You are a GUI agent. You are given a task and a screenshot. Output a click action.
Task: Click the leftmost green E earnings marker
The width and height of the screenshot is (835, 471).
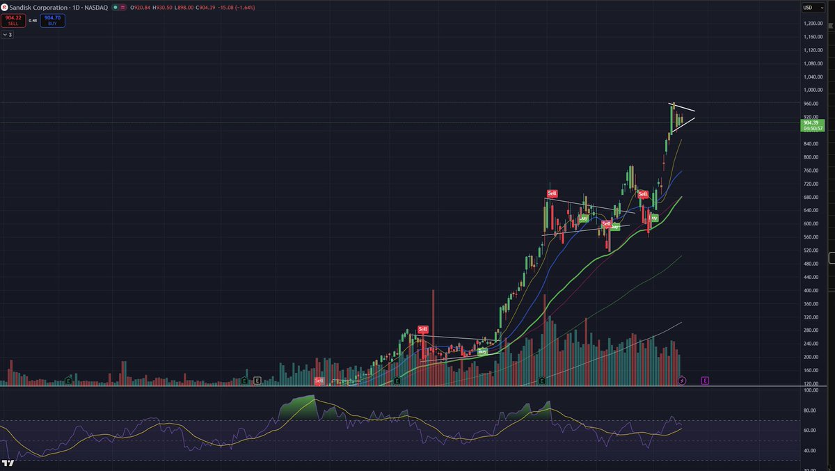(x=68, y=381)
